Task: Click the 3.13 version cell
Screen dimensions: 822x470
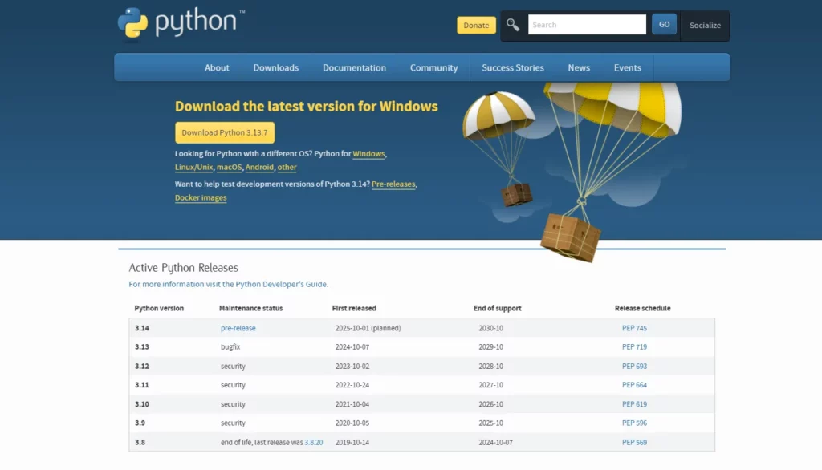Action: click(x=141, y=346)
